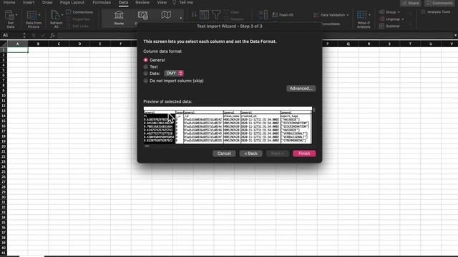Click the custom Sort table icon
Image resolution: width=458 pixels, height=257 pixels.
click(x=204, y=15)
